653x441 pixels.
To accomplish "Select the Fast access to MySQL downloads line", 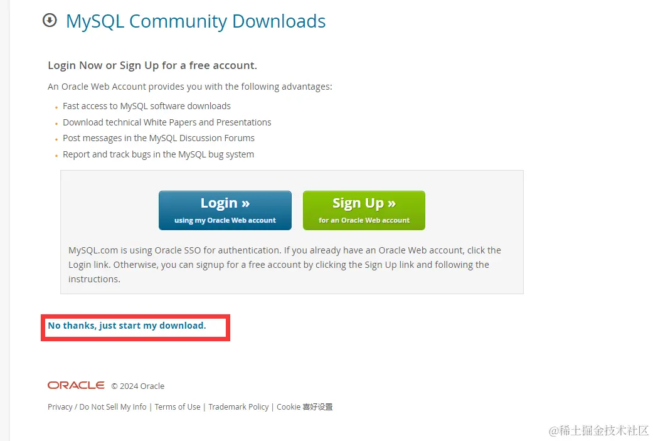I will [147, 106].
